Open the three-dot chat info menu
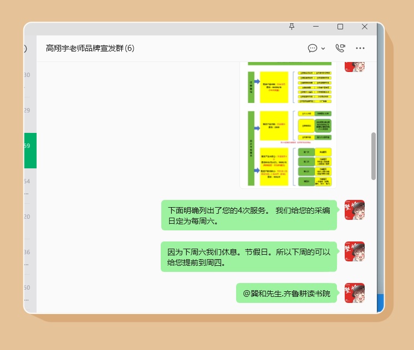The height and width of the screenshot is (350, 414). [x=360, y=48]
